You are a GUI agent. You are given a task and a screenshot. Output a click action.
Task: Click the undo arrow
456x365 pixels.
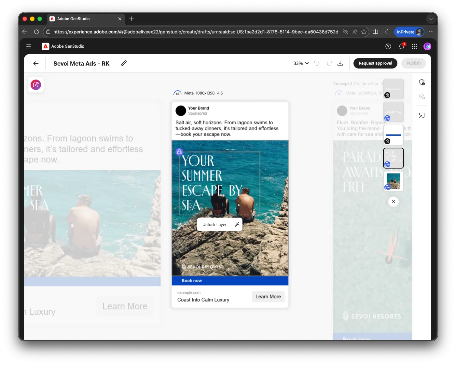tap(317, 63)
